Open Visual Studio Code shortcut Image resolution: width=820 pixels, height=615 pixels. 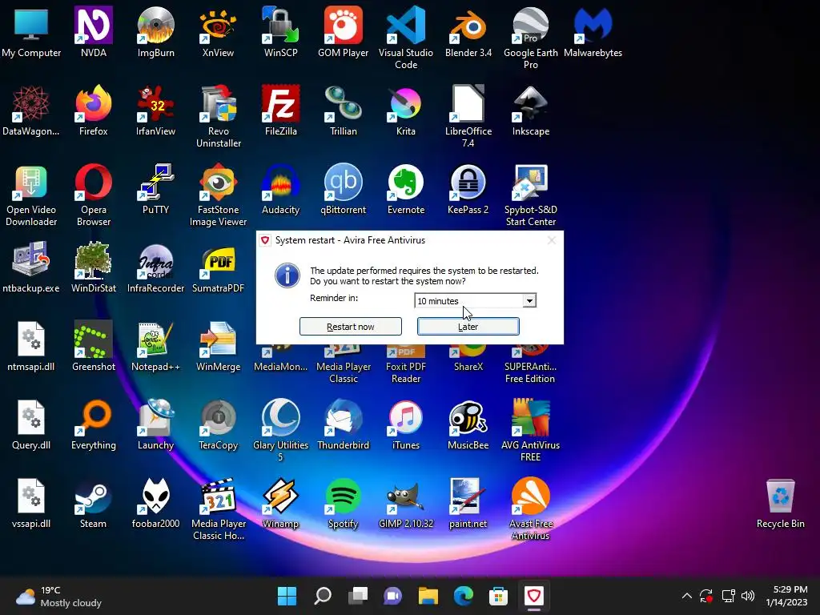coord(406,38)
